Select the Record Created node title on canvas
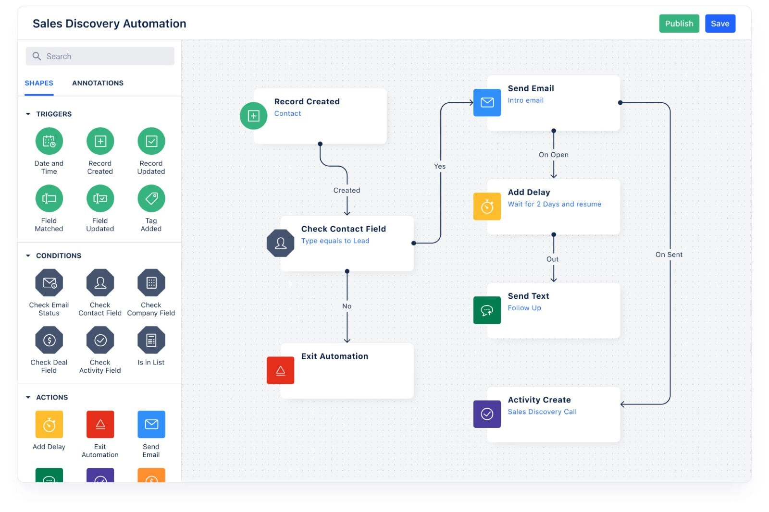This screenshot has height=512, width=769. (x=307, y=101)
